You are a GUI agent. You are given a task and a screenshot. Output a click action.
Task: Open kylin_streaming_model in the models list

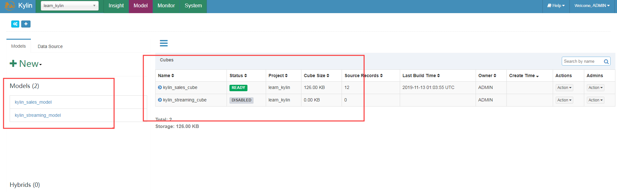pos(38,115)
